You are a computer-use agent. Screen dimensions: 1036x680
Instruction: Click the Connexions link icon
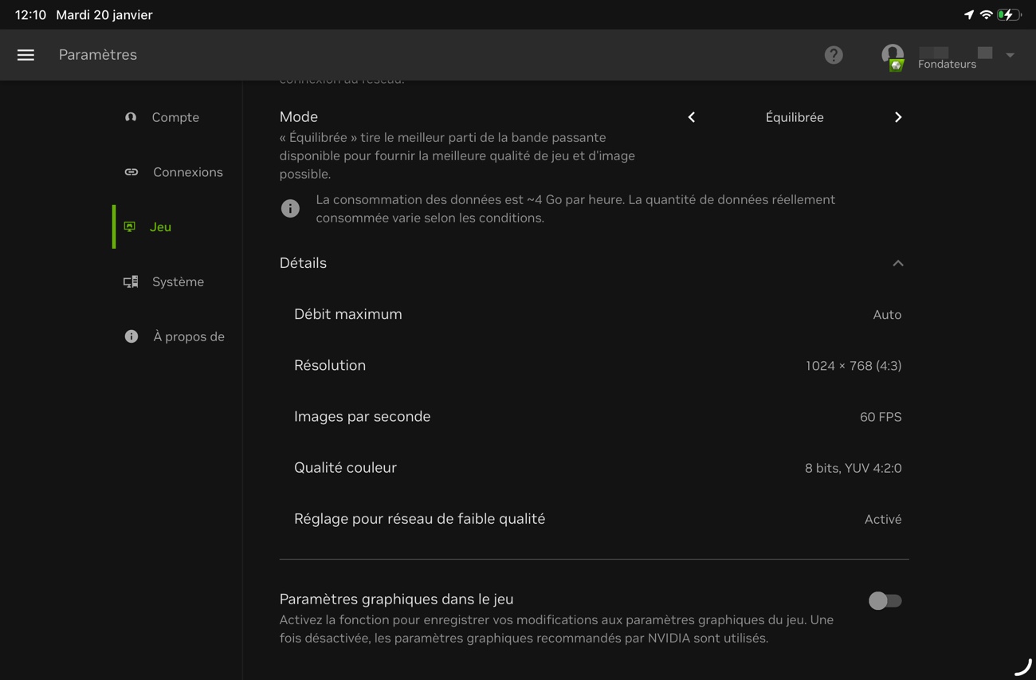(x=131, y=172)
